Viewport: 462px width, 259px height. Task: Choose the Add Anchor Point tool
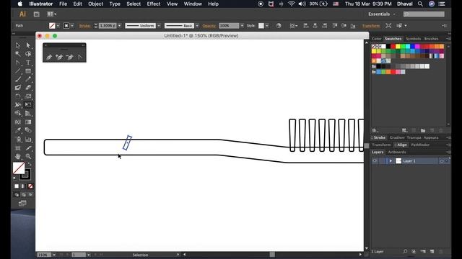point(59,57)
